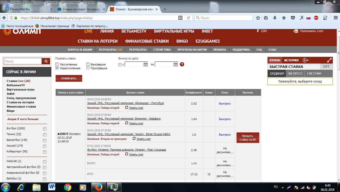Expand the coupon panel with diagonal arrows
The image size is (340, 192).
(x=329, y=60)
